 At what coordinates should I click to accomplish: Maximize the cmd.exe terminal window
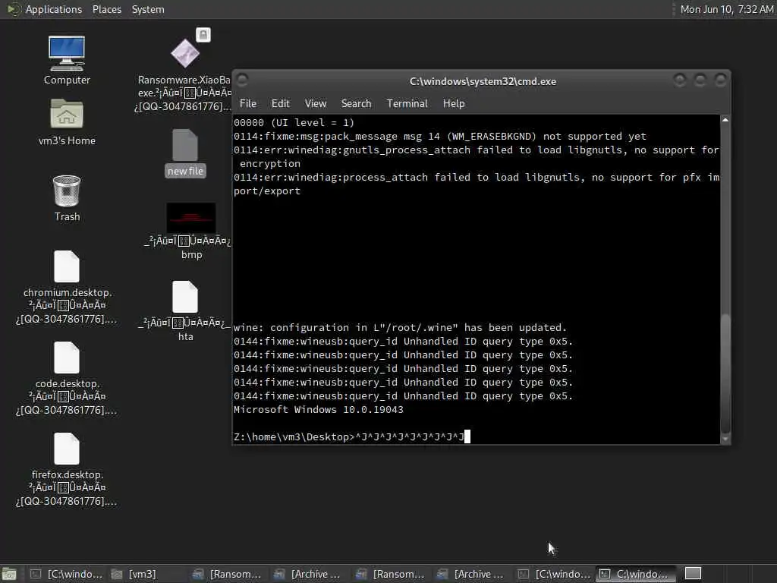click(x=700, y=80)
